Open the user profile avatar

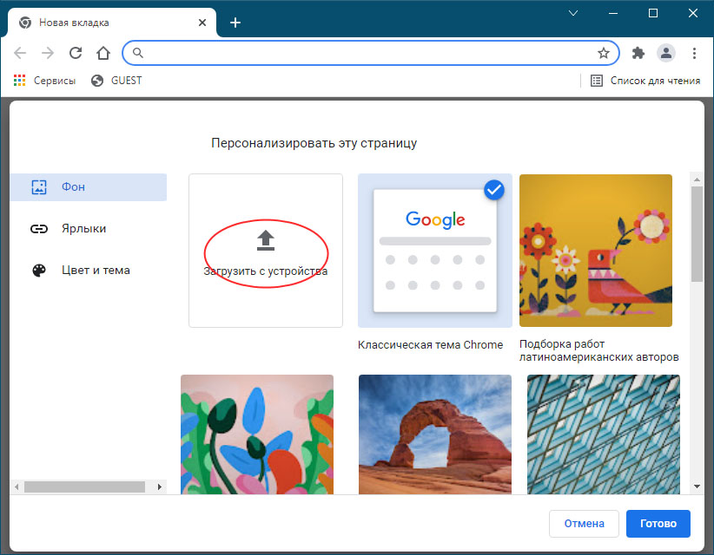click(665, 53)
